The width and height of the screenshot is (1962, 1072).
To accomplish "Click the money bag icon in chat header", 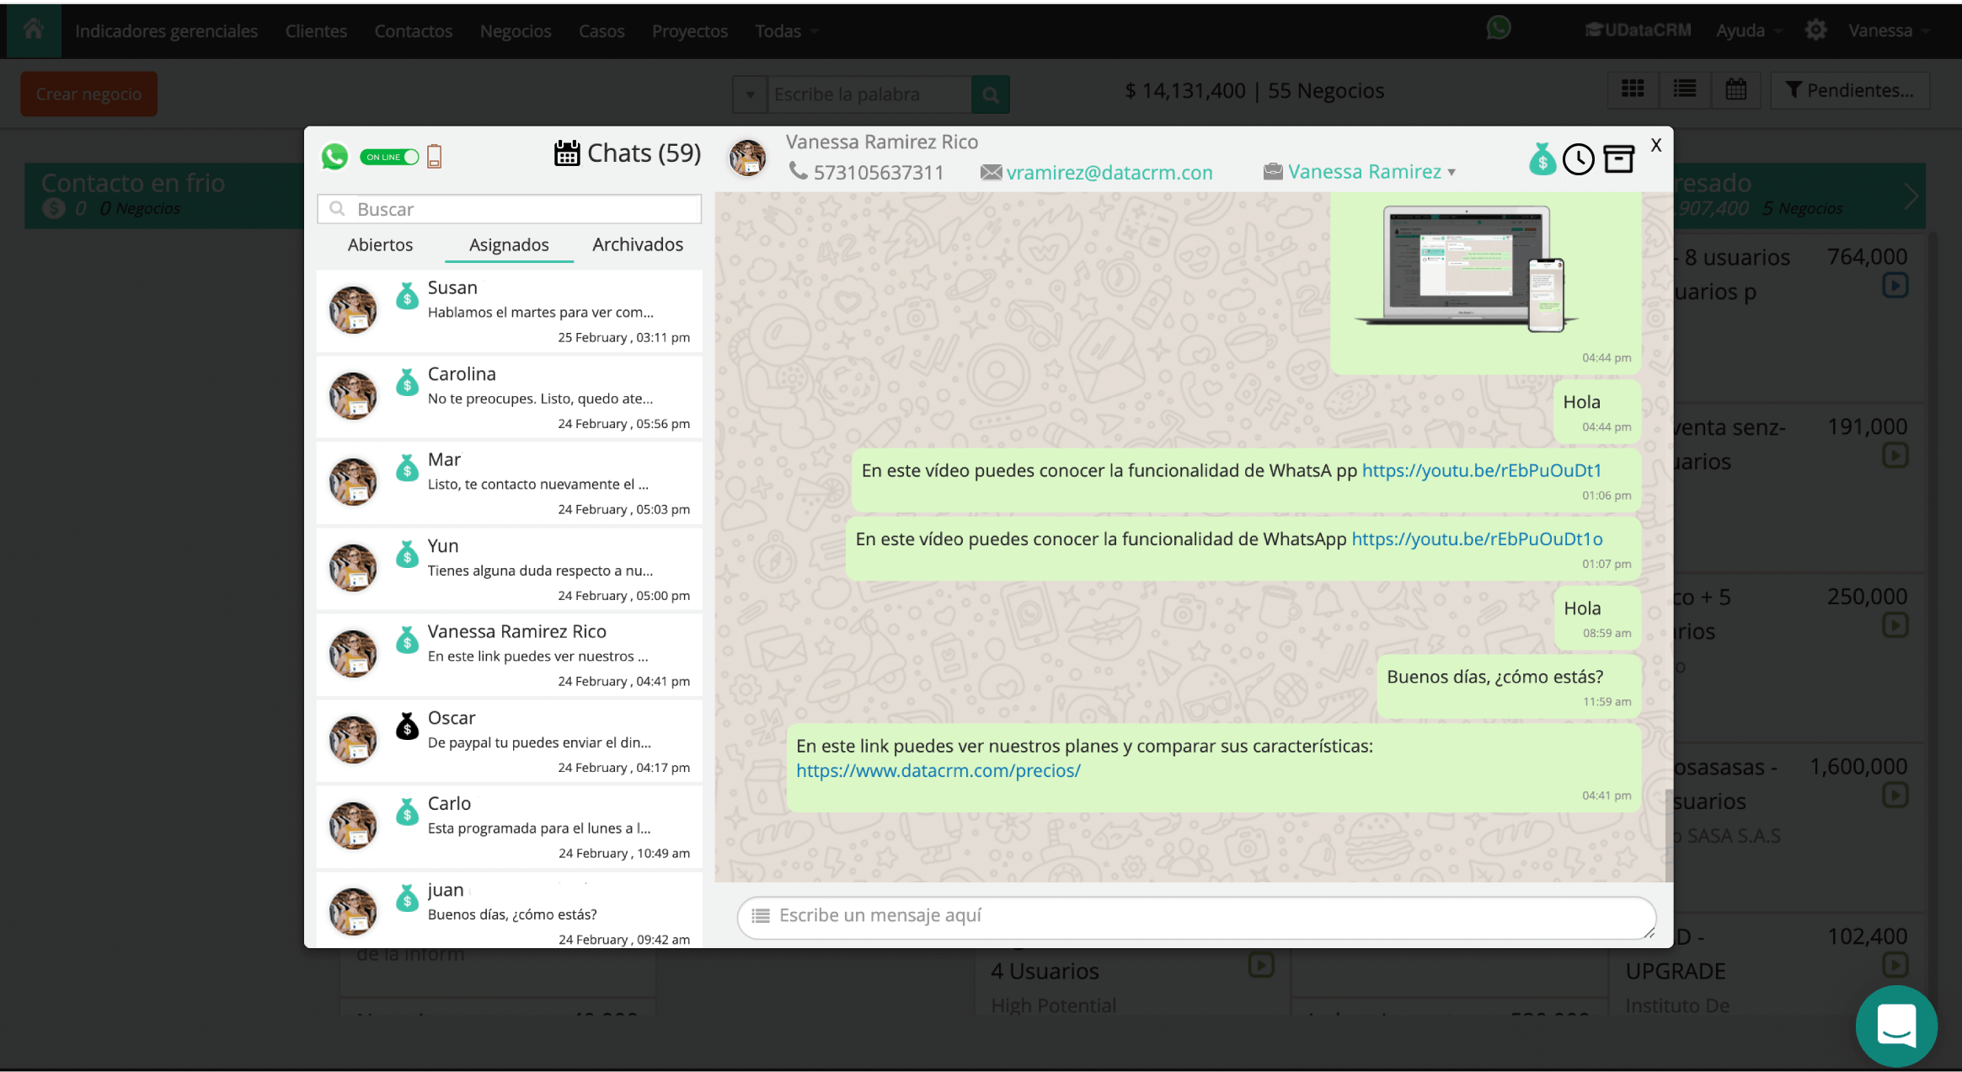I will (x=1542, y=159).
